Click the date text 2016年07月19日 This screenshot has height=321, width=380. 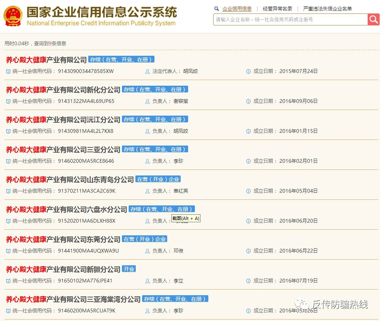tap(298, 281)
